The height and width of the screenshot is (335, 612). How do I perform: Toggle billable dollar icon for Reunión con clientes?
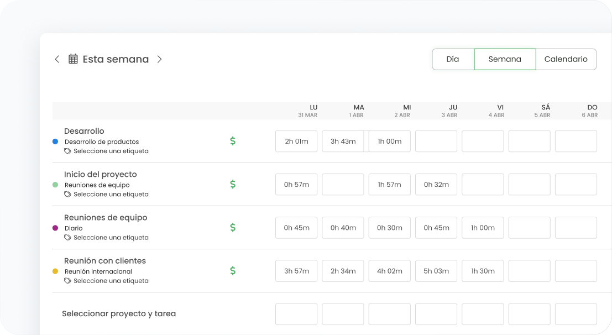(233, 270)
